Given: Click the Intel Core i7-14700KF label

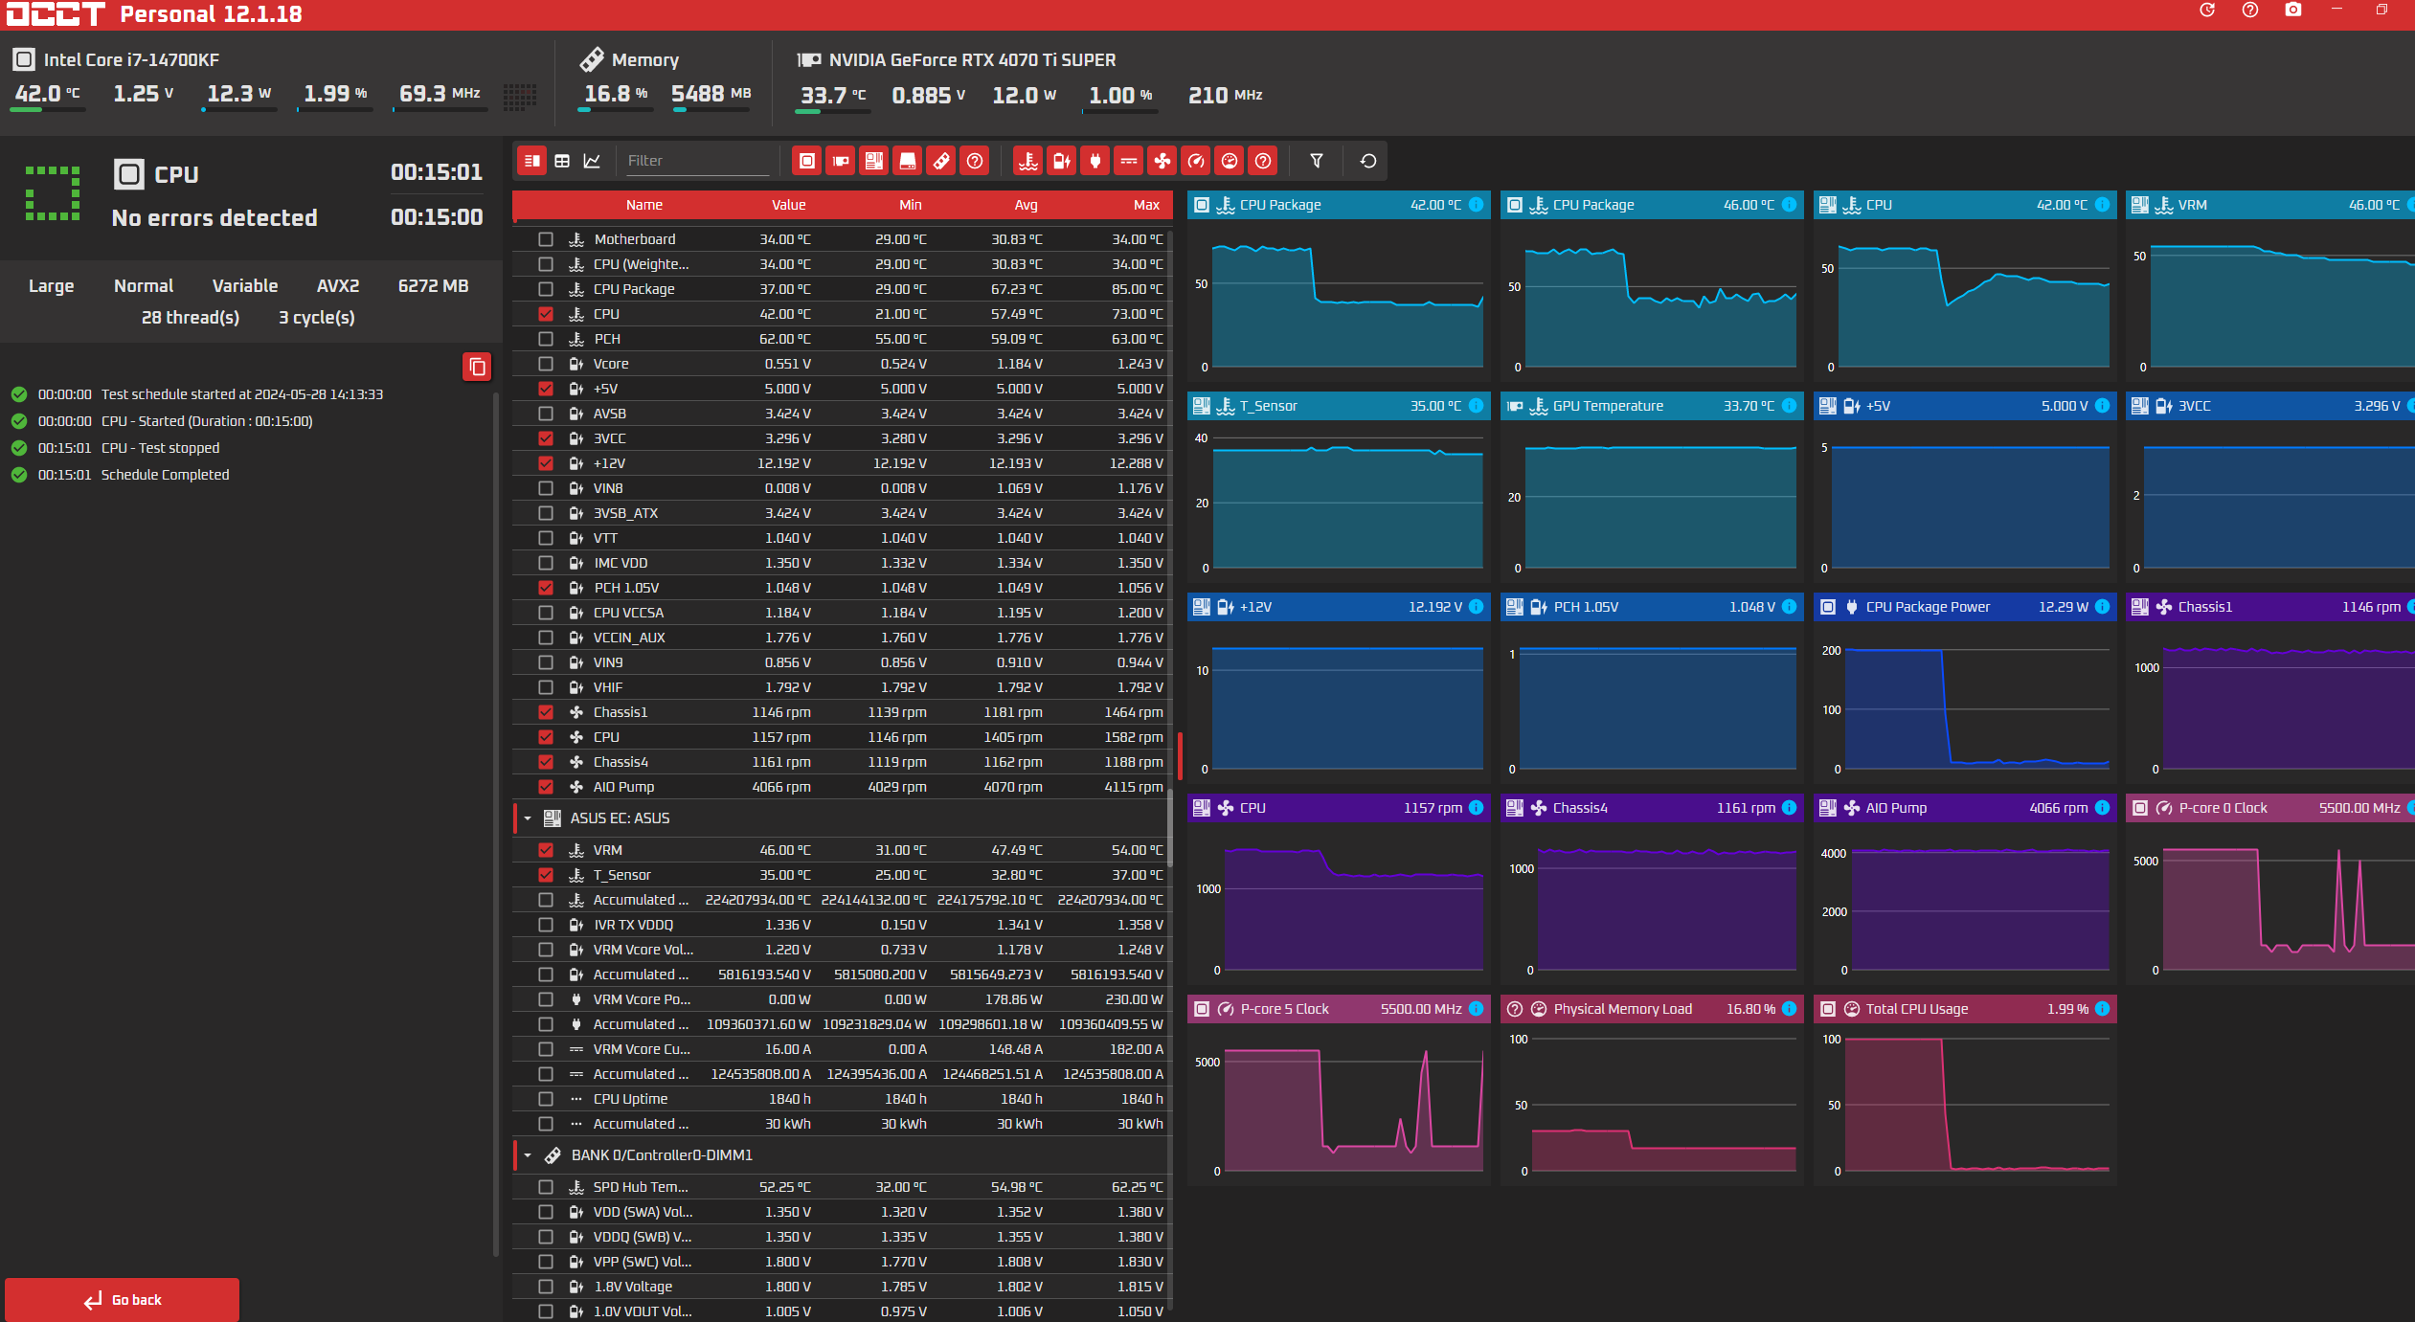Looking at the screenshot, I should 131,59.
